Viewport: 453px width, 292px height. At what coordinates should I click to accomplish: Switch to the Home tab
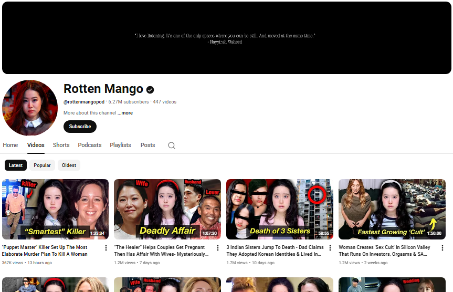(x=10, y=145)
